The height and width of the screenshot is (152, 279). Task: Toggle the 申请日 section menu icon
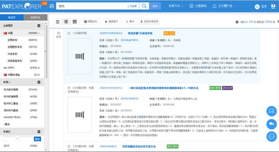pyautogui.click(x=39, y=132)
